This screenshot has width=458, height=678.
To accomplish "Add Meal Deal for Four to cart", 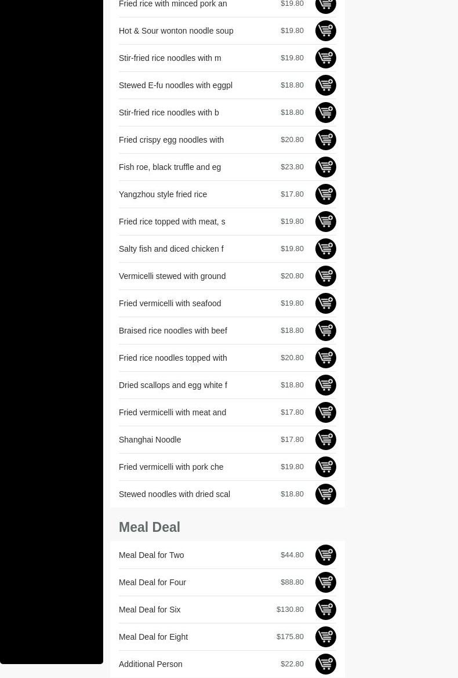I will 325,582.
